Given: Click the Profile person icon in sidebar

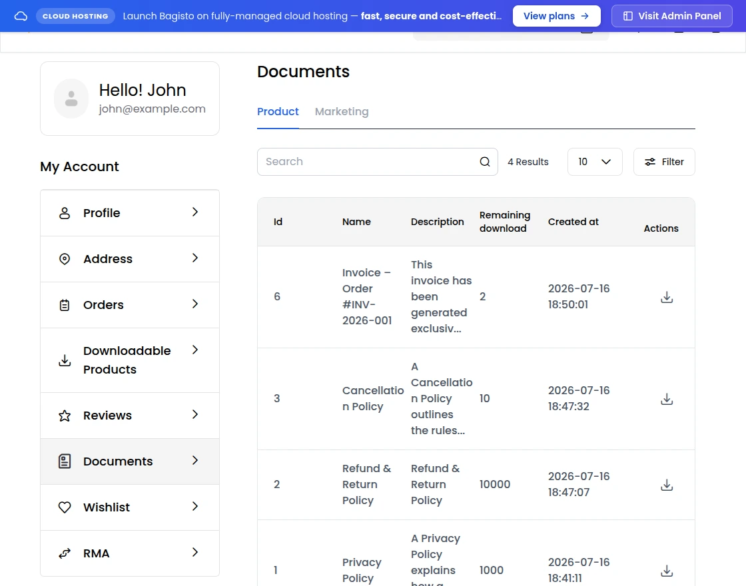Looking at the screenshot, I should click(65, 213).
